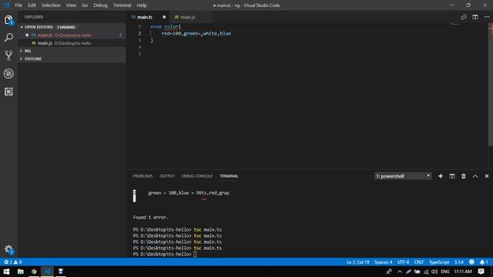Click the enum color line in editor
The image size is (493, 277).
pos(166,27)
